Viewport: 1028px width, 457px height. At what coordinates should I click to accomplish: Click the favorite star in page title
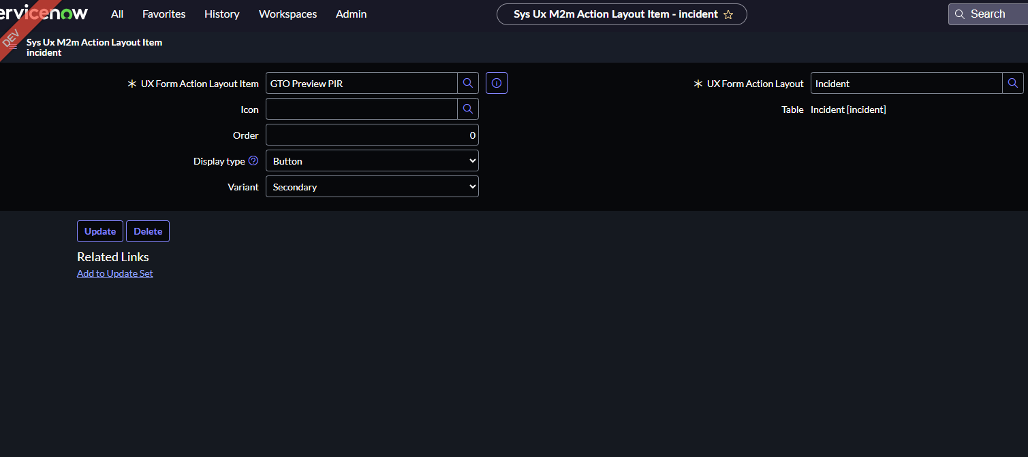[728, 14]
